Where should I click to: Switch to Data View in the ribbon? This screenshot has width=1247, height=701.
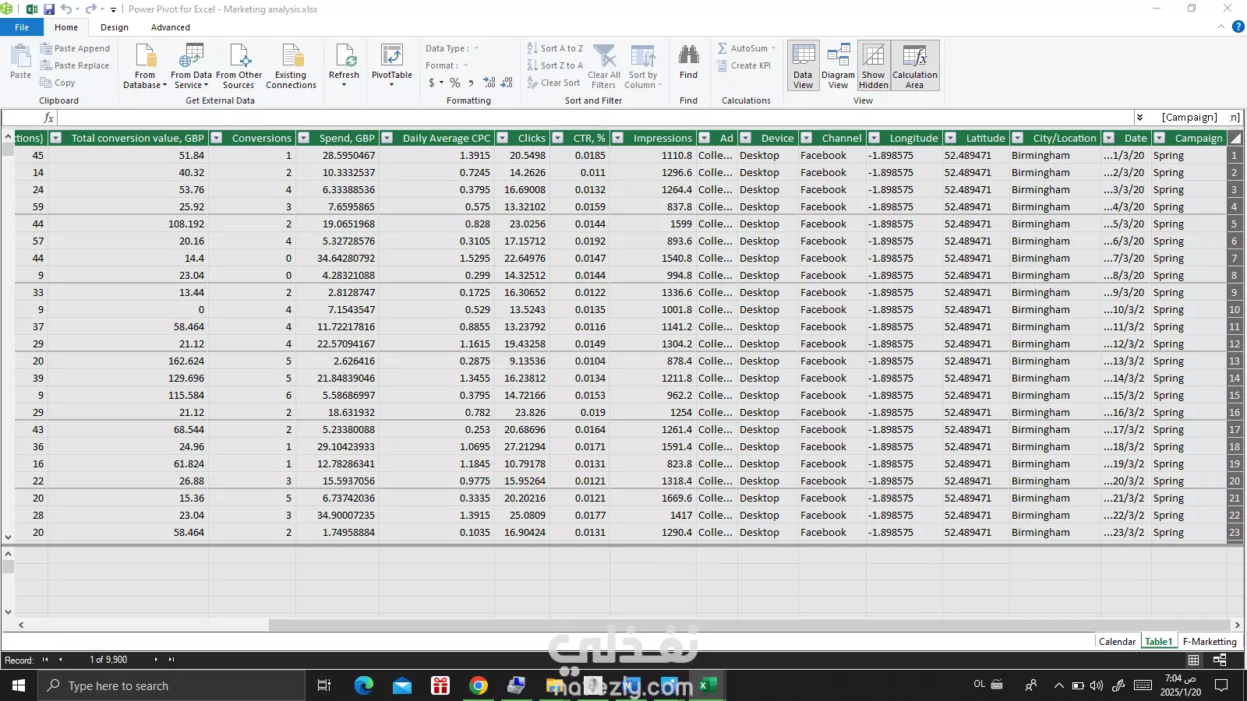(x=803, y=66)
